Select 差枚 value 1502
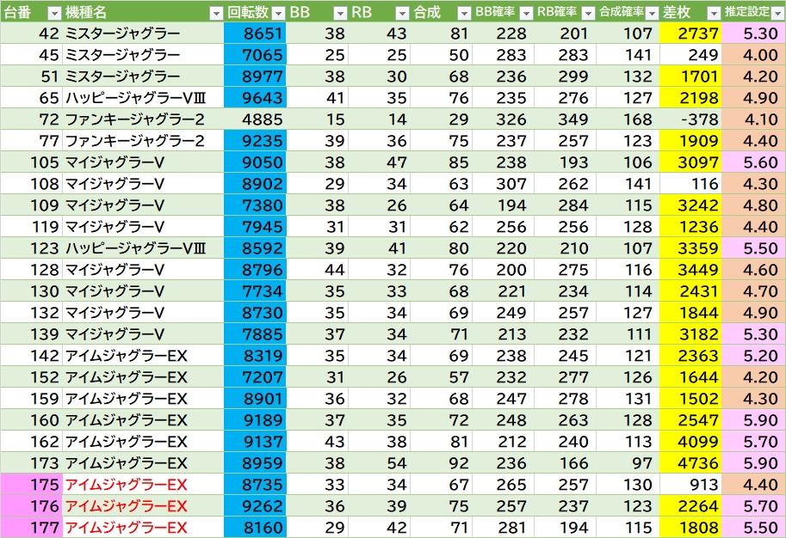This screenshot has width=786, height=538. [690, 399]
